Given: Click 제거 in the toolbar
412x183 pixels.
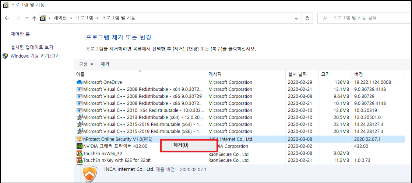Looking at the screenshot, I should [x=105, y=64].
